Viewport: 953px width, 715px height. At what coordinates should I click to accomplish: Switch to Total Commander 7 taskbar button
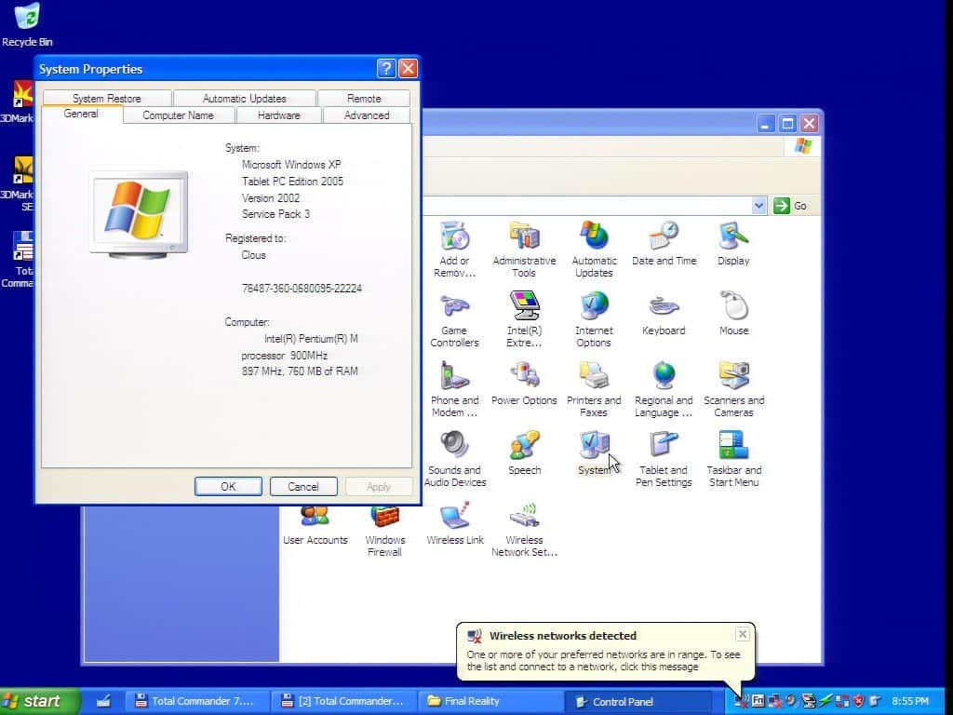click(x=195, y=701)
